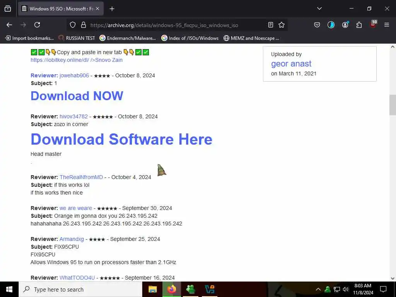
Task: Open the Extensions puzzle icon
Action: pyautogui.click(x=359, y=25)
